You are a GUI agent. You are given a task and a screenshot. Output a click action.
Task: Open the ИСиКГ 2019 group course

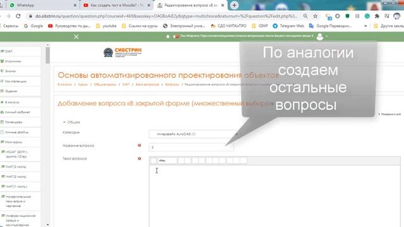point(20,154)
